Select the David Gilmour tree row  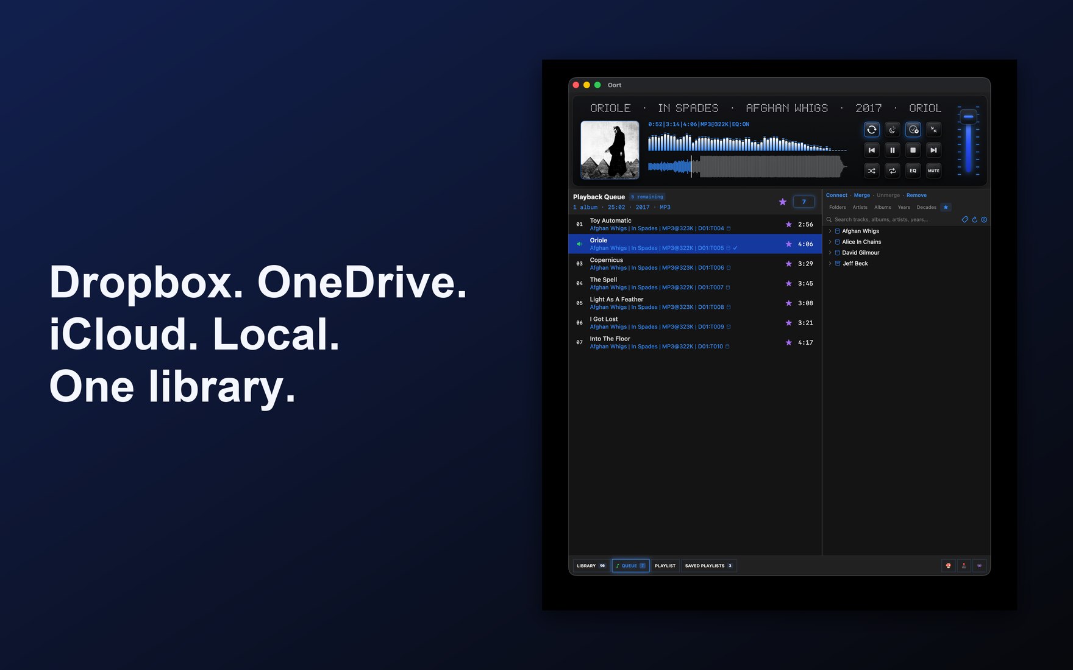[906, 253]
